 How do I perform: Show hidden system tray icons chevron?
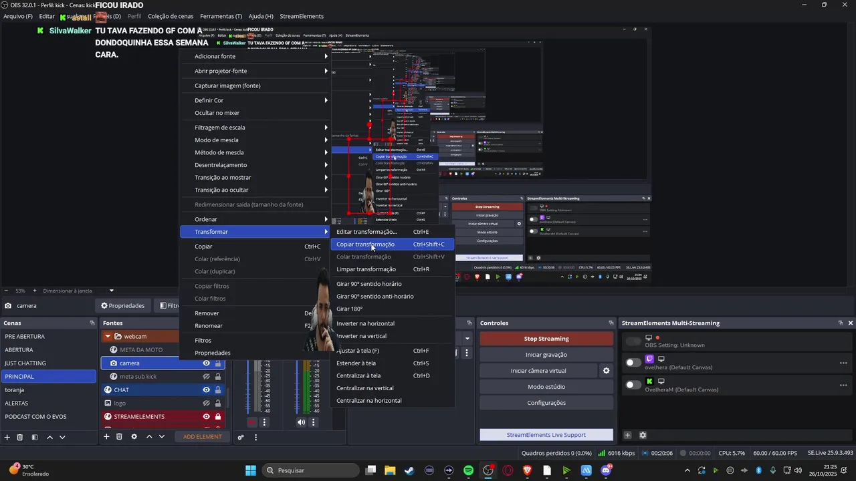coord(687,470)
